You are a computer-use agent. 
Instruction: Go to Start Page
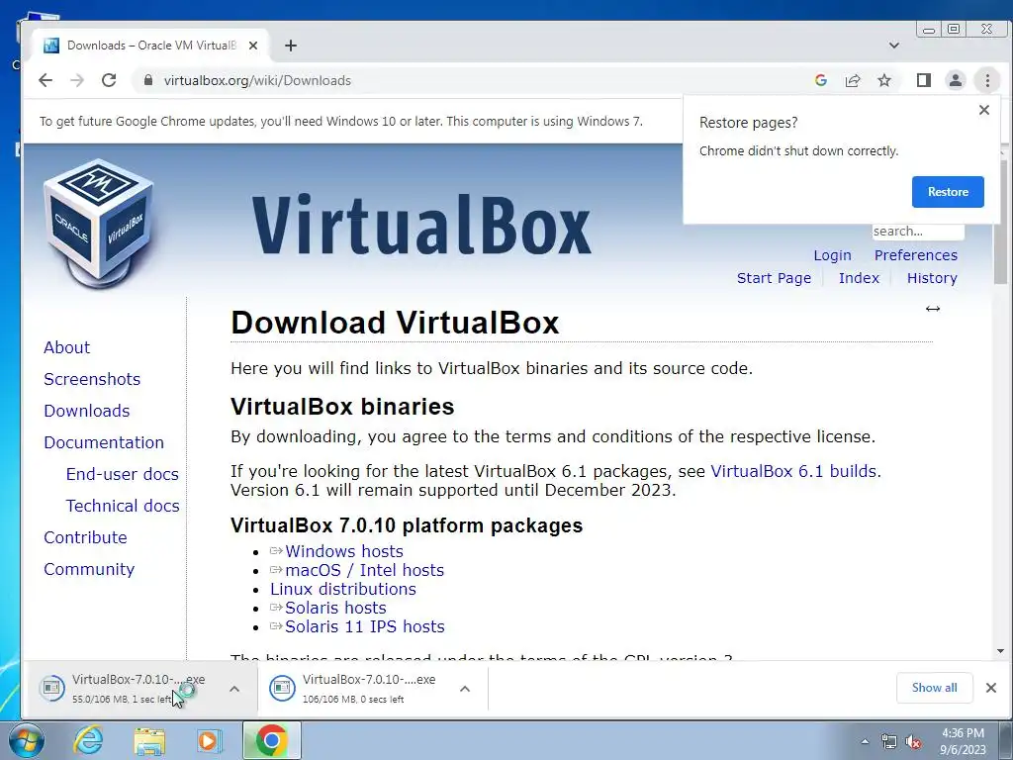pos(774,278)
